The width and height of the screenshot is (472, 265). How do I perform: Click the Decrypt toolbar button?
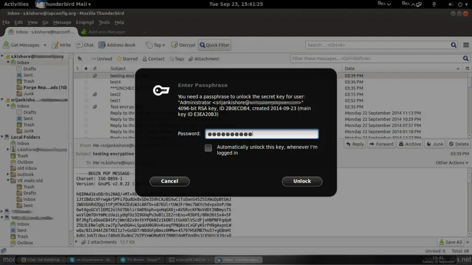point(183,45)
